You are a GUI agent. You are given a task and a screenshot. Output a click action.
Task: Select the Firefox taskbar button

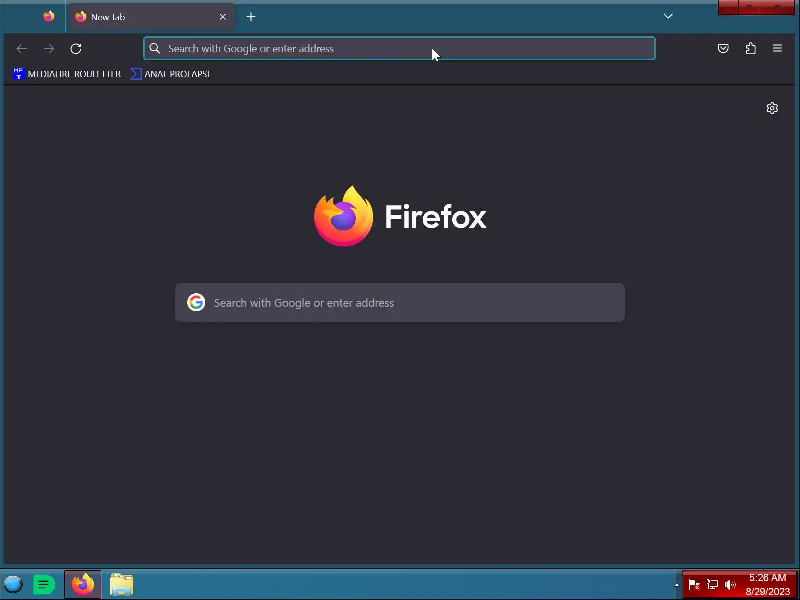pyautogui.click(x=83, y=584)
